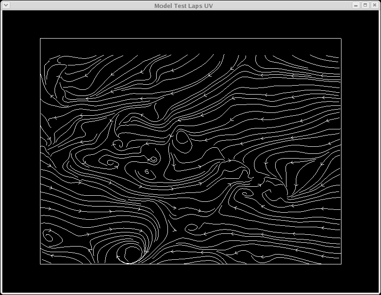Minimize the Model Test Laps UV window
The width and height of the screenshot is (381, 295).
(x=356, y=5)
